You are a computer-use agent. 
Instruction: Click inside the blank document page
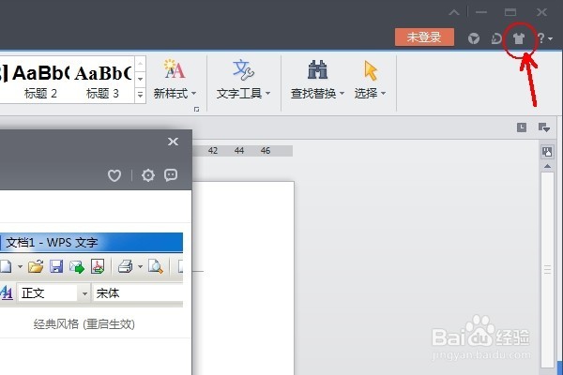pyautogui.click(x=243, y=278)
